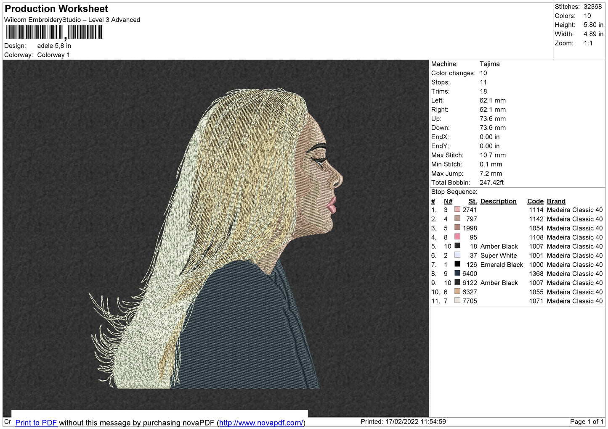The image size is (608, 429).
Task: Click the Description column header
Action: [x=498, y=201]
